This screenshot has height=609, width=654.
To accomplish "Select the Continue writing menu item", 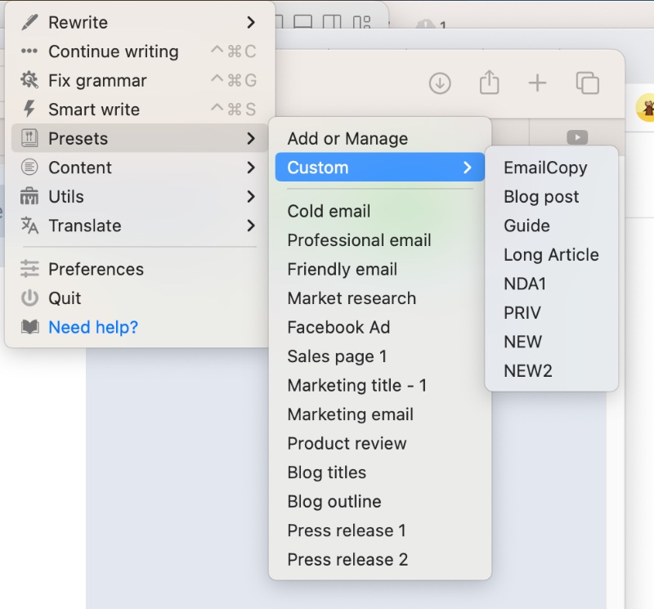I will [x=113, y=51].
